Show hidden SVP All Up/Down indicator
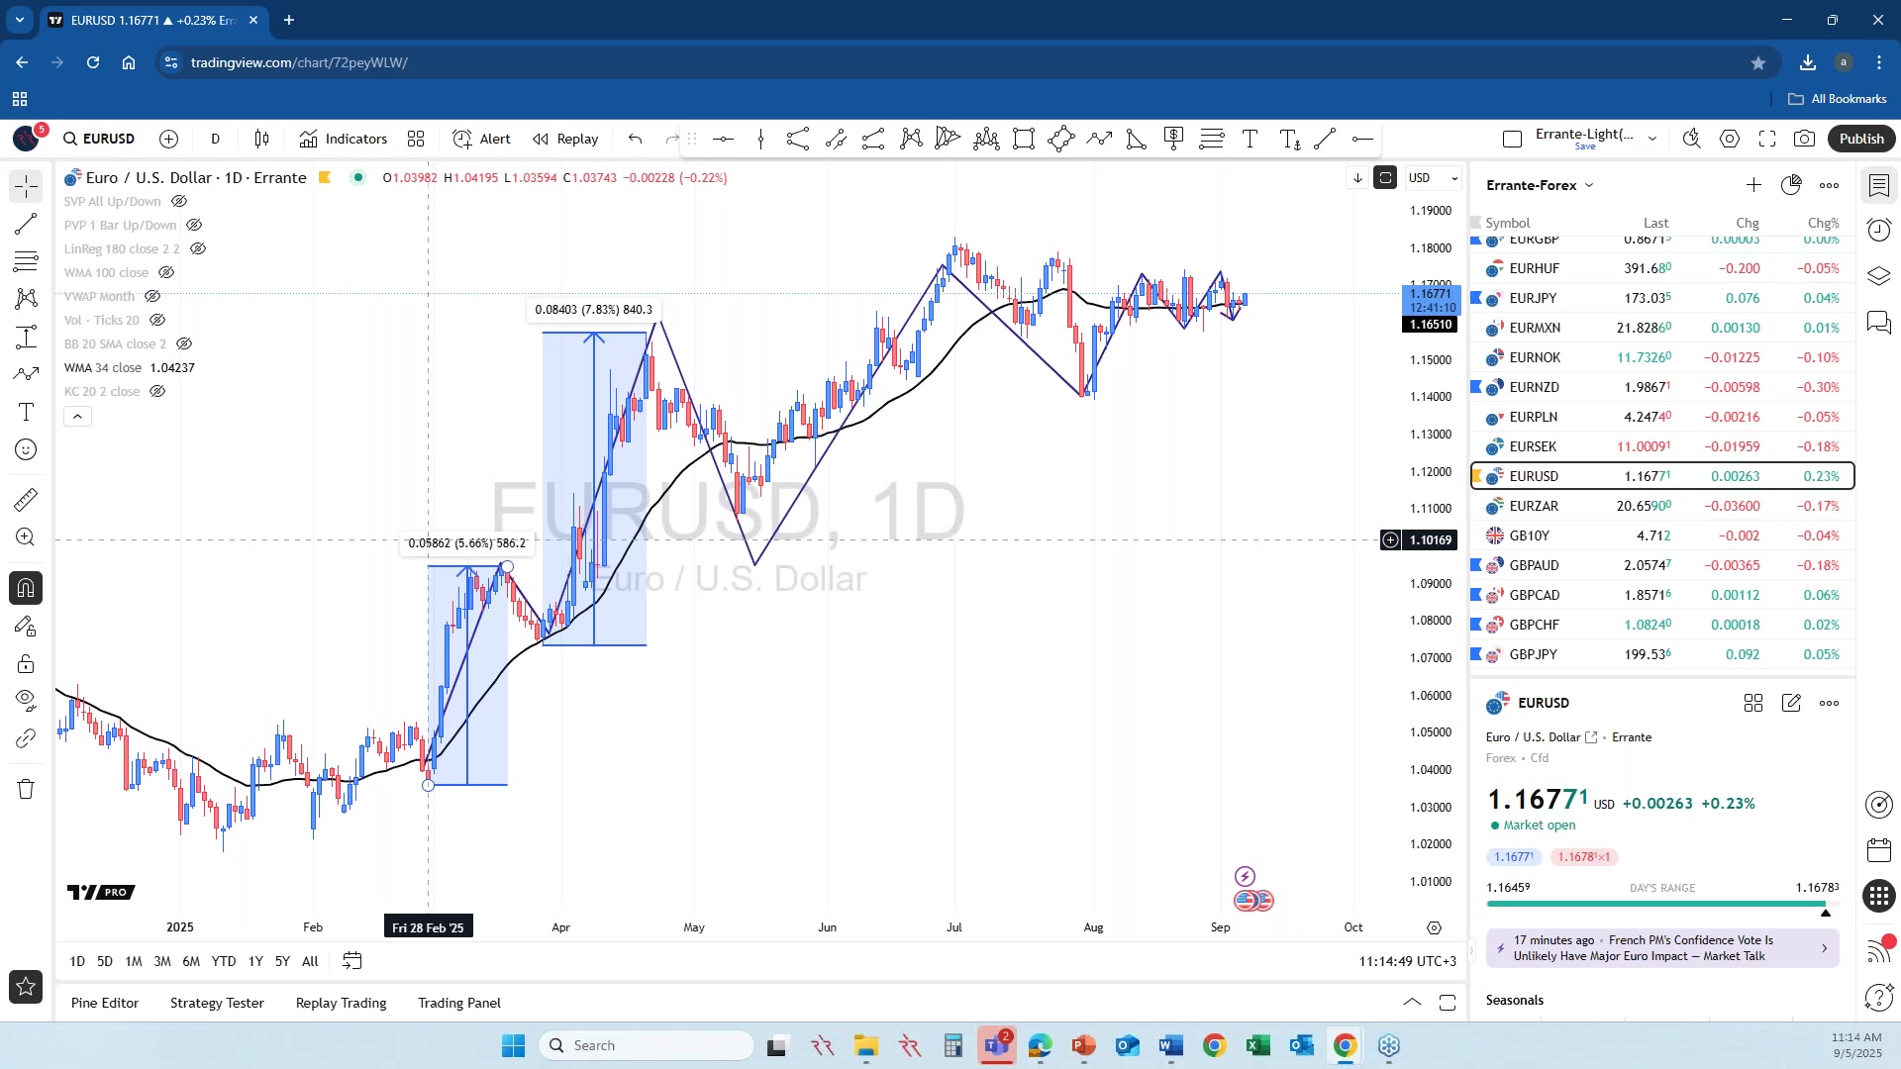Viewport: 1901px width, 1069px height. click(x=179, y=201)
